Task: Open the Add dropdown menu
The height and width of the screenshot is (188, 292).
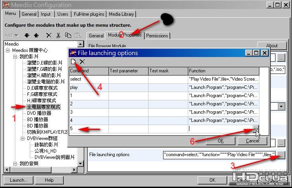Action: [11, 35]
